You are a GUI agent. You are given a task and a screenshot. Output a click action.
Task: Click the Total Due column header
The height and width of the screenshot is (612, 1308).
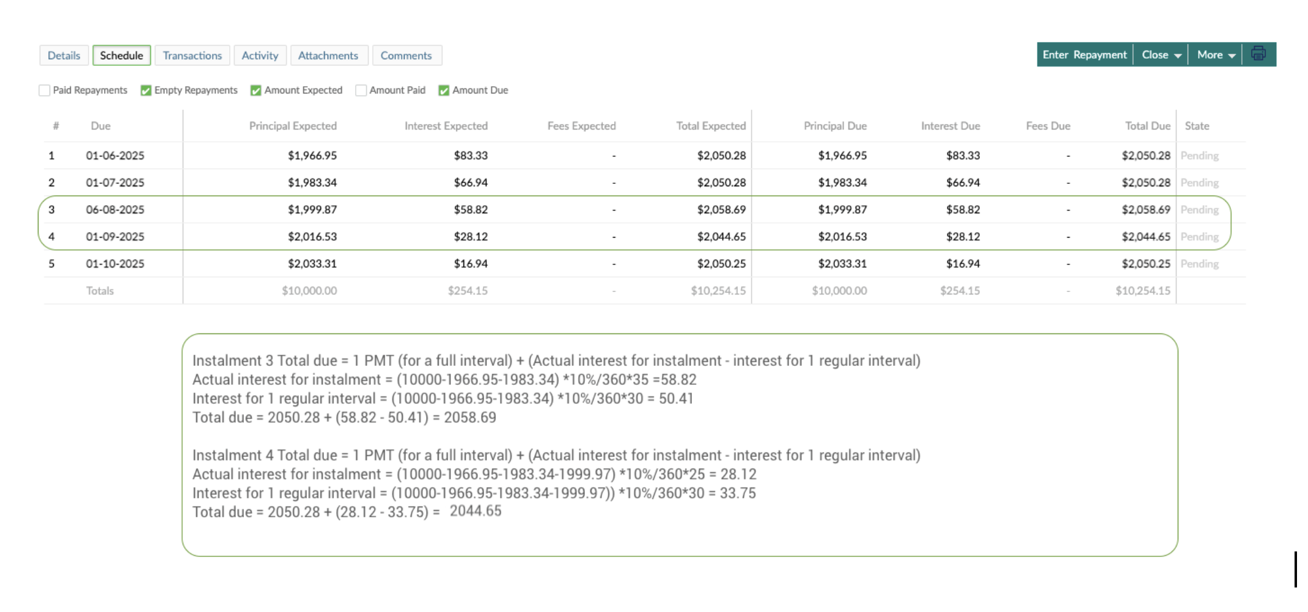click(x=1147, y=126)
